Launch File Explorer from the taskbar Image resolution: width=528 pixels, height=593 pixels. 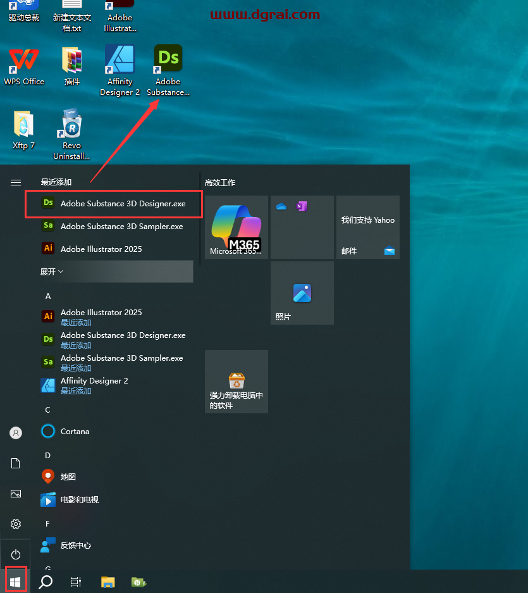107,582
